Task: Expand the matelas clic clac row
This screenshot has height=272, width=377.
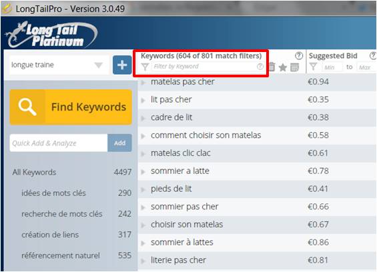Action: tap(143, 154)
